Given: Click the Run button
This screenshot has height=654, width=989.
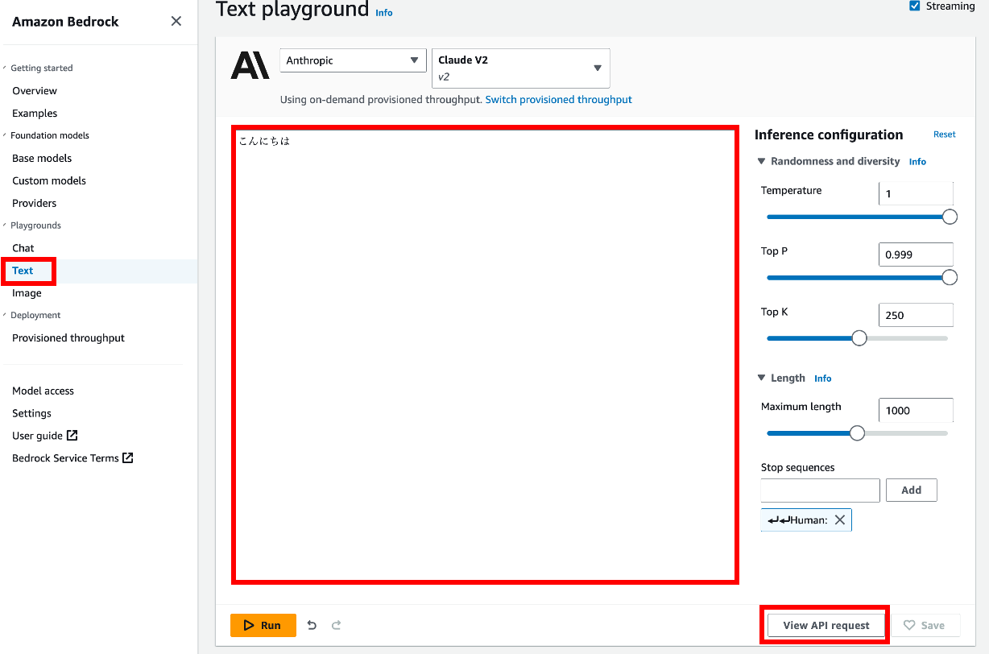Looking at the screenshot, I should click(263, 625).
